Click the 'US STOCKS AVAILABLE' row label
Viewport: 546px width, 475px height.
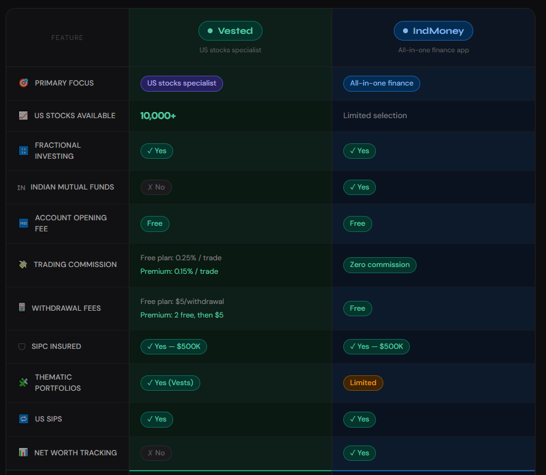click(x=75, y=116)
